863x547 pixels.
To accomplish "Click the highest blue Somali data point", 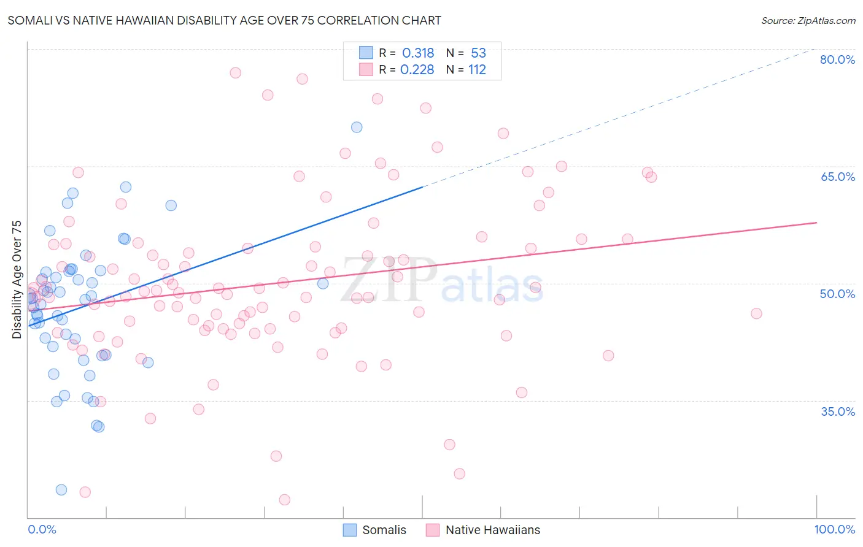I will click(357, 128).
